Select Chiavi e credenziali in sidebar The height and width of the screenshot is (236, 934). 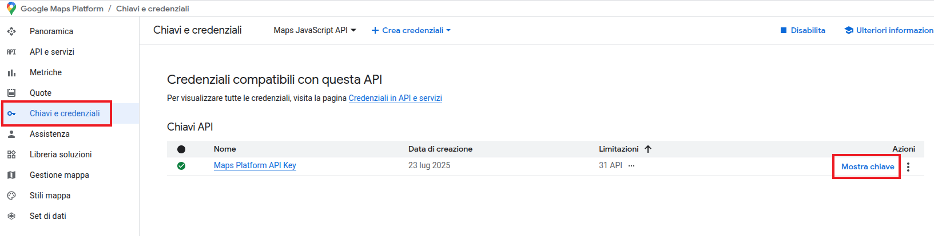pos(65,113)
